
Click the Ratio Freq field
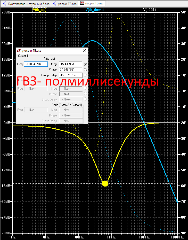pyautogui.click(x=36, y=110)
